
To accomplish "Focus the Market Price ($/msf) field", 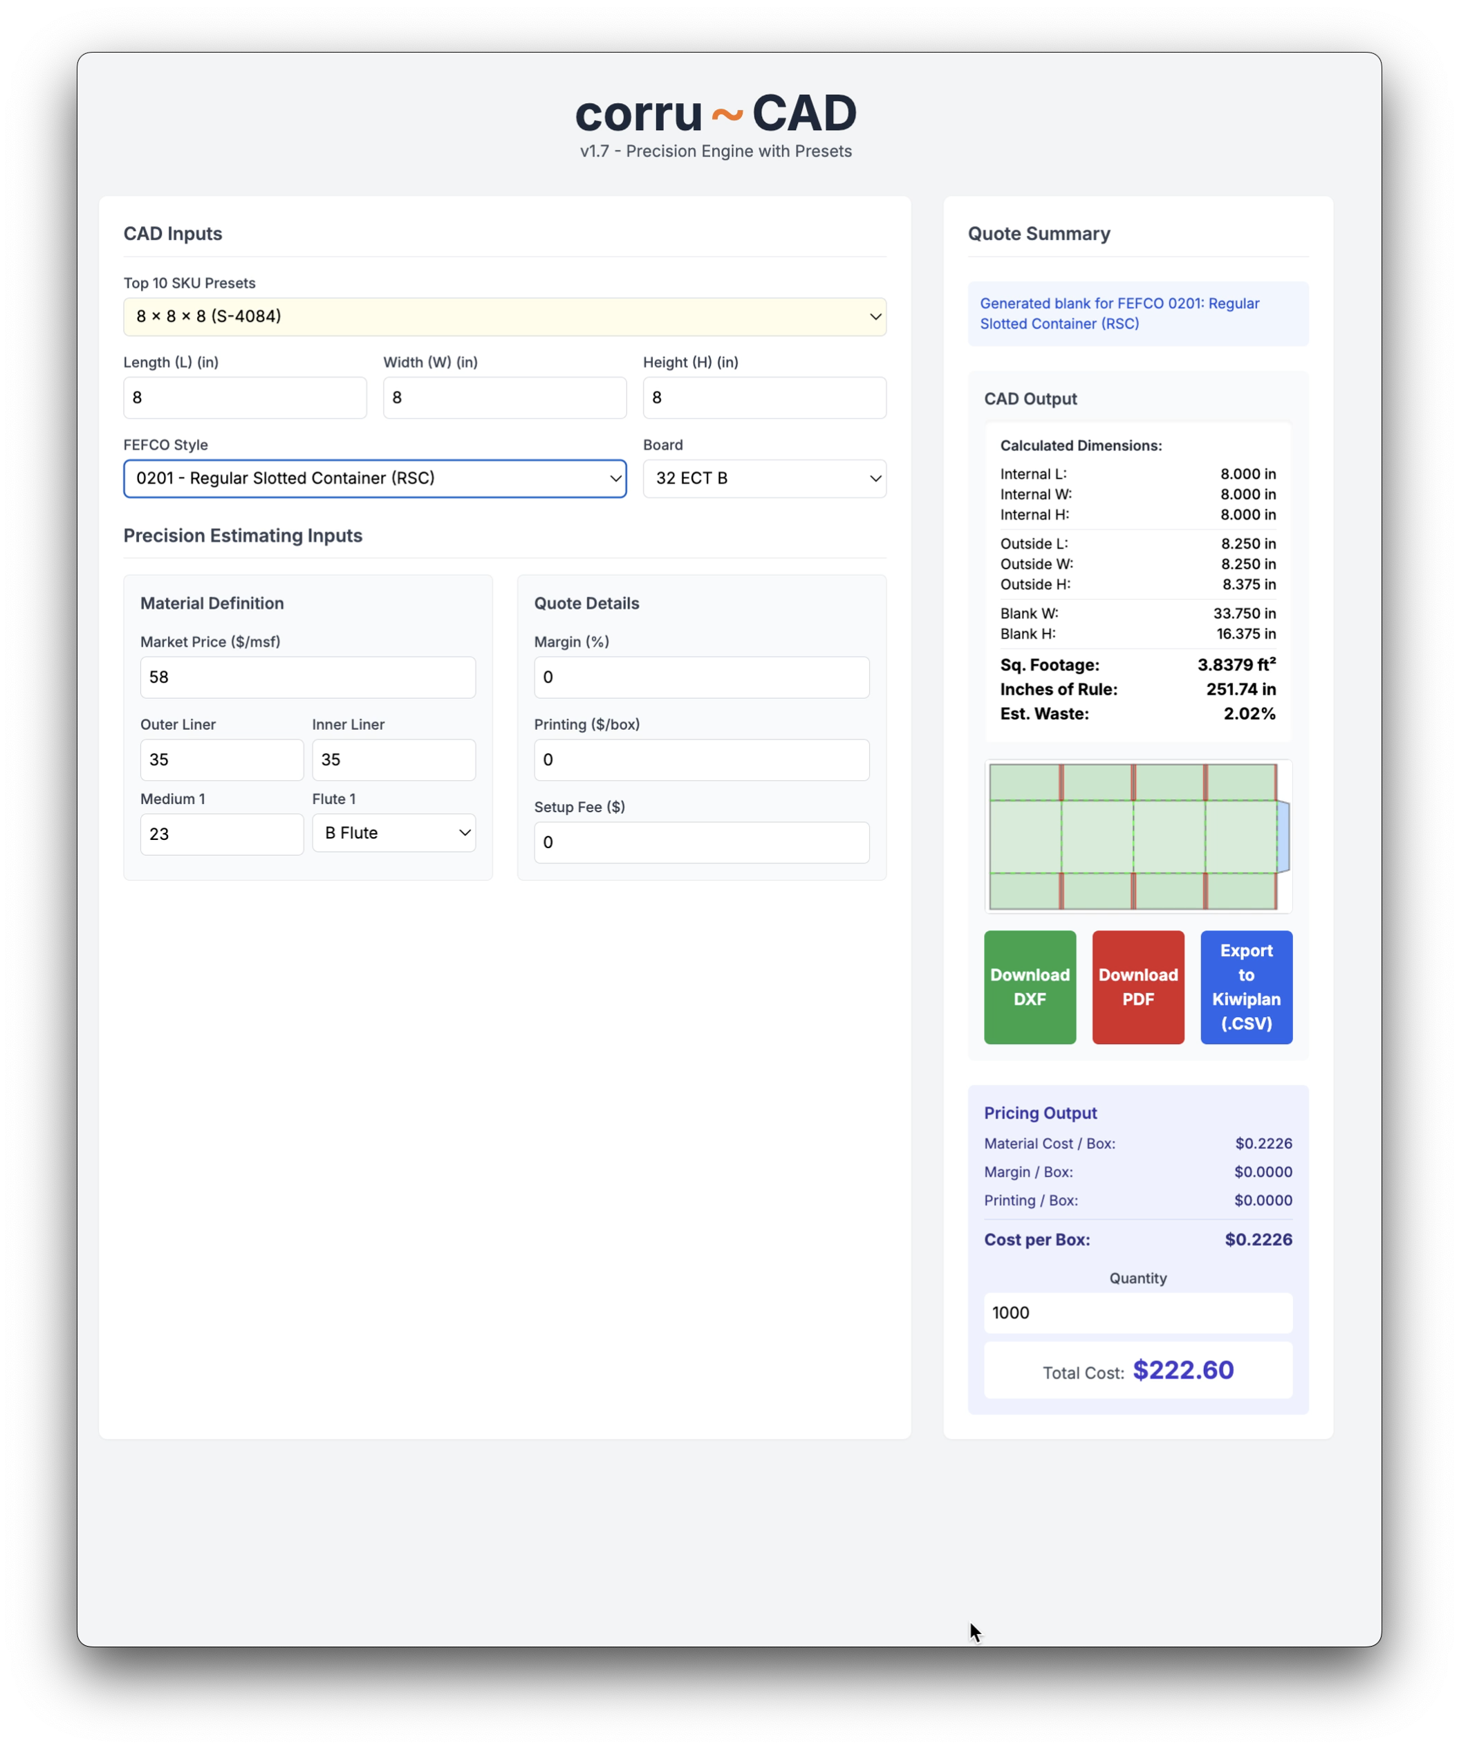I will pos(308,677).
